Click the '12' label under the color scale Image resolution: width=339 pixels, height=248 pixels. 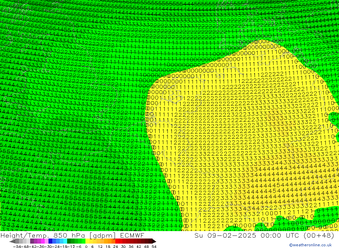pyautogui.click(x=100, y=247)
